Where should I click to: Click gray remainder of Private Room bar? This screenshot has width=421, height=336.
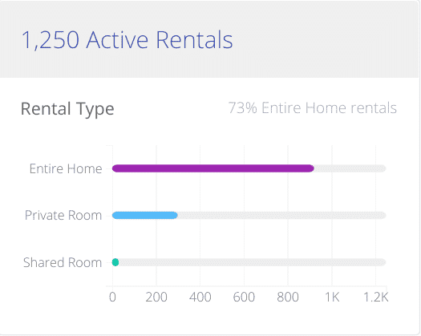[x=282, y=215]
